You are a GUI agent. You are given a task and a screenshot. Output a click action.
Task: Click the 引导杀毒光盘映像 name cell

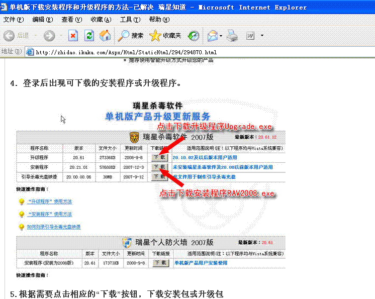[x=40, y=177]
